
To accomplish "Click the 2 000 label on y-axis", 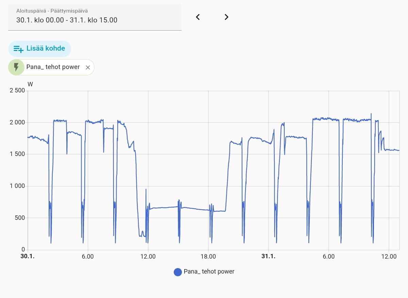I will (17, 122).
